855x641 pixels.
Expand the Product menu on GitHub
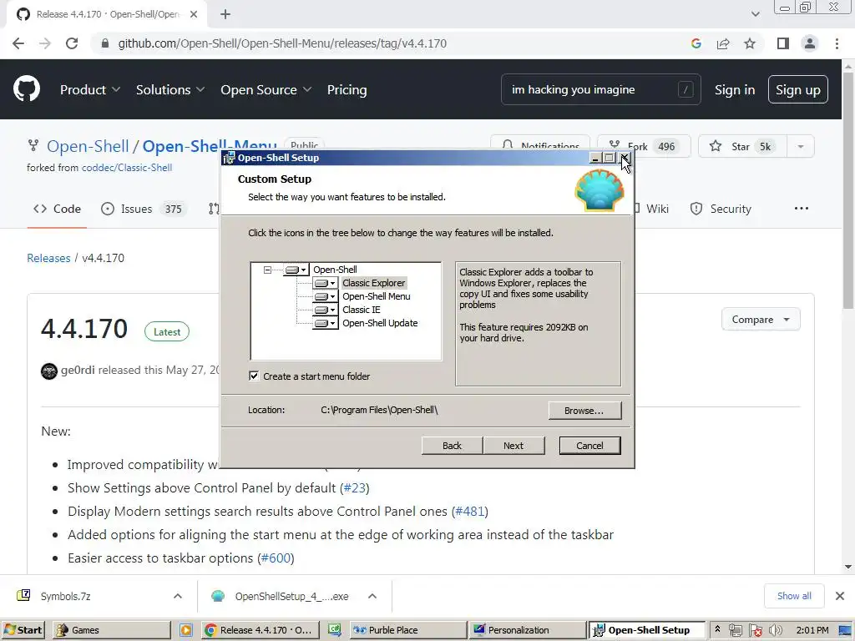click(90, 89)
